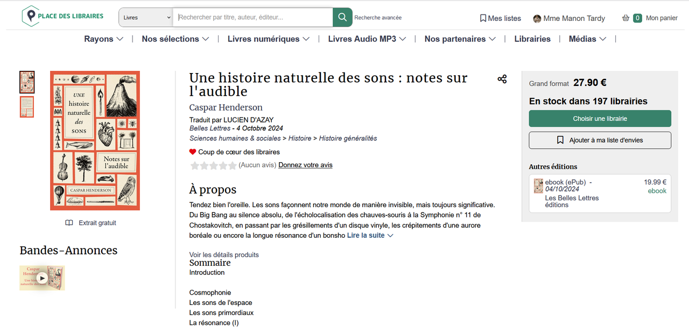Click Ajouter à ma liste d'envies
689x328 pixels.
(x=600, y=140)
